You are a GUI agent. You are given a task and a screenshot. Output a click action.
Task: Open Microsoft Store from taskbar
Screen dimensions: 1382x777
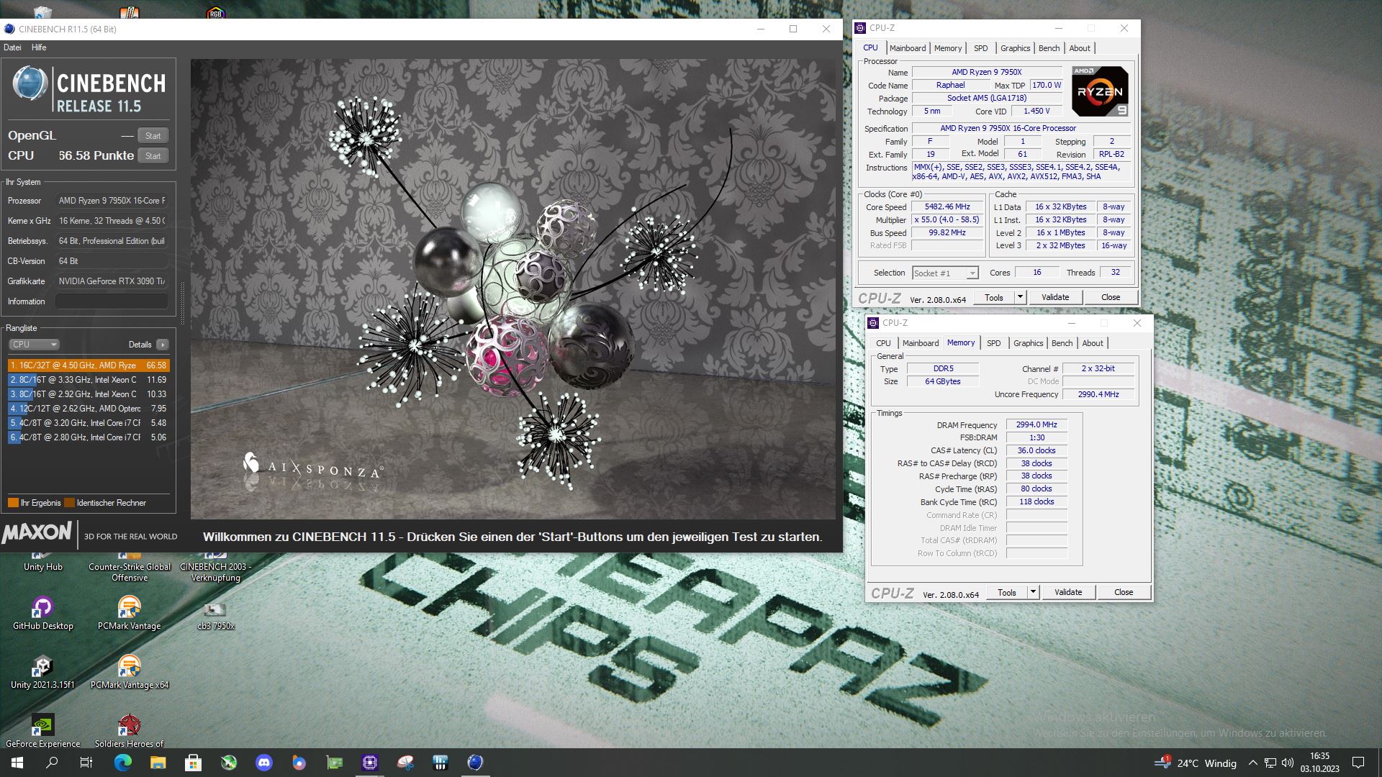coord(193,763)
